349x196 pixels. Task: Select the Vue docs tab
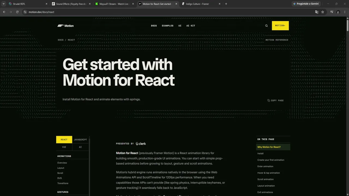(x=64, y=147)
